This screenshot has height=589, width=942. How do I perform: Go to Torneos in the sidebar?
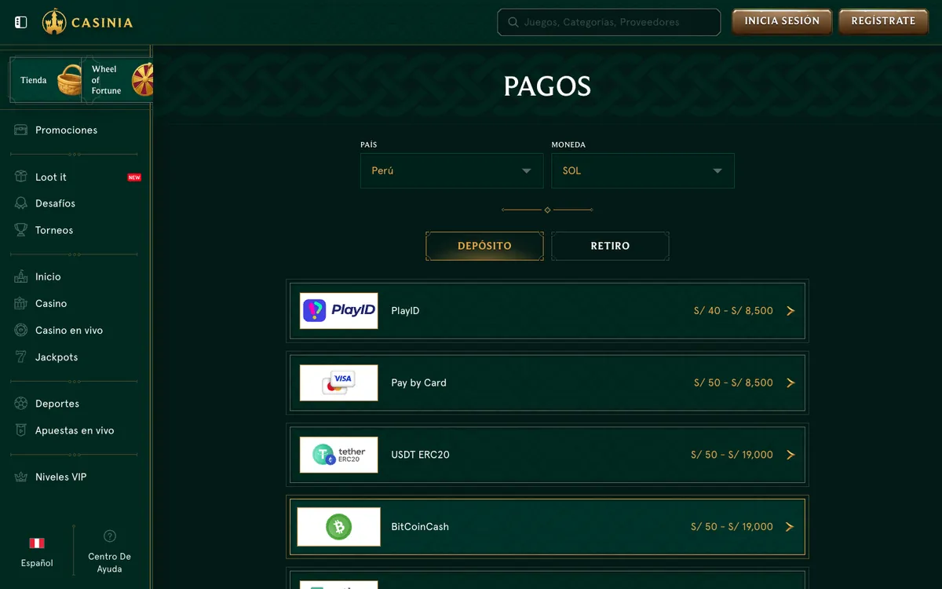pos(54,230)
